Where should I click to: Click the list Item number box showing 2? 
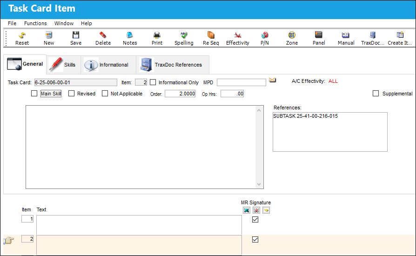coord(27,239)
